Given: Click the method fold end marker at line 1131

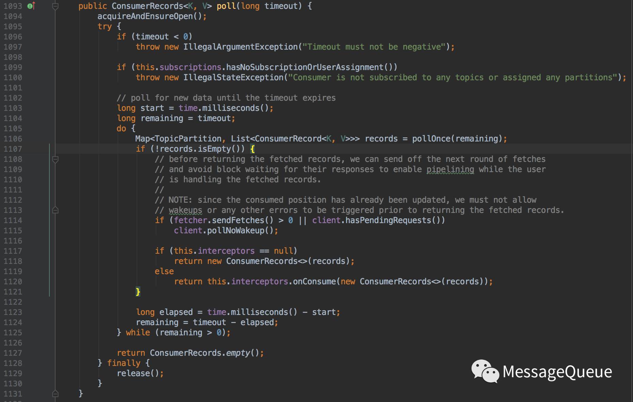Looking at the screenshot, I should coord(55,394).
